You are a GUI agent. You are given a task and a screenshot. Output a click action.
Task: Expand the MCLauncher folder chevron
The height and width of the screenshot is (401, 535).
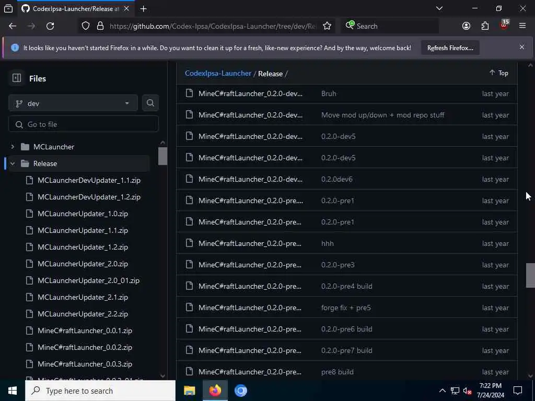(x=13, y=147)
